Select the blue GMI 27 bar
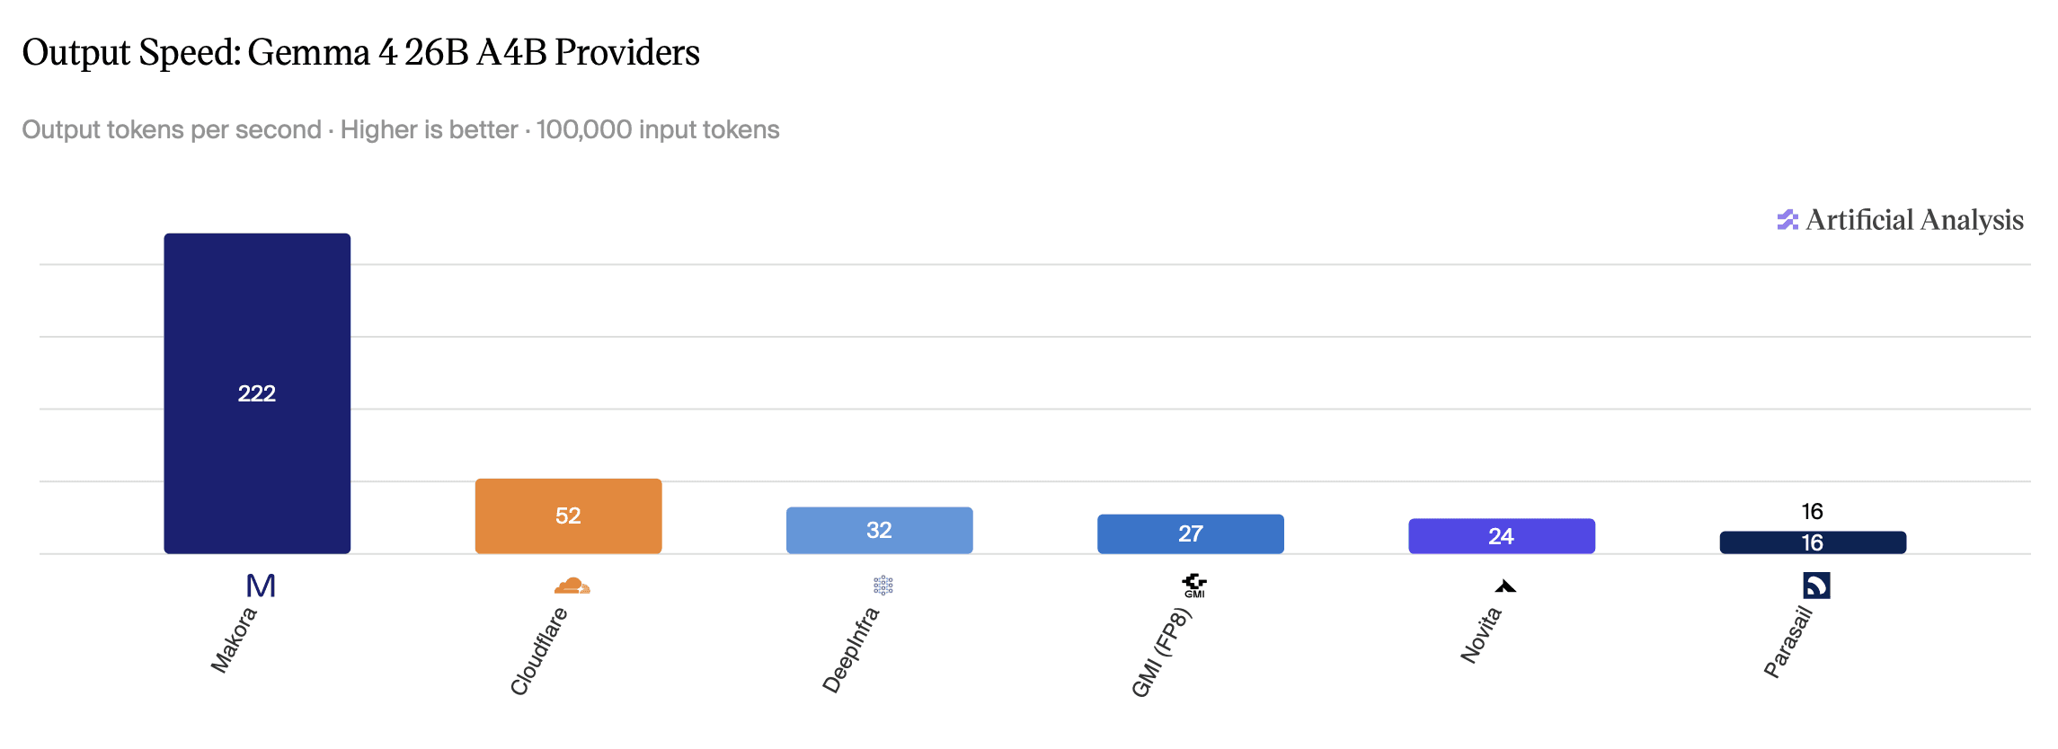Screen dimensions: 2058x749 pyautogui.click(x=1190, y=534)
